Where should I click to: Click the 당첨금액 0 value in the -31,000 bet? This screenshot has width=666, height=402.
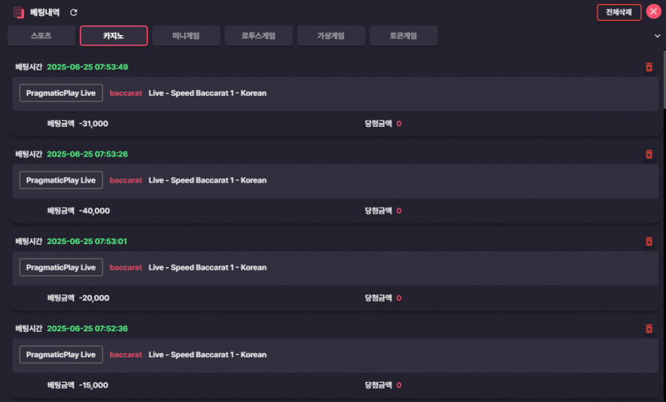399,124
